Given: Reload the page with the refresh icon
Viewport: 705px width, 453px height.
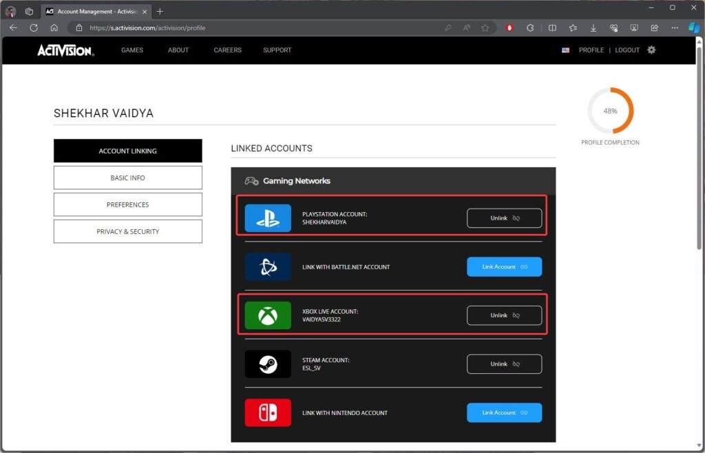Looking at the screenshot, I should [x=34, y=28].
